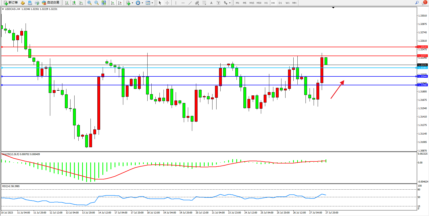Click the red 1.32510 horizontal line price label
This screenshot has width=429, height=216.
click(x=422, y=47)
